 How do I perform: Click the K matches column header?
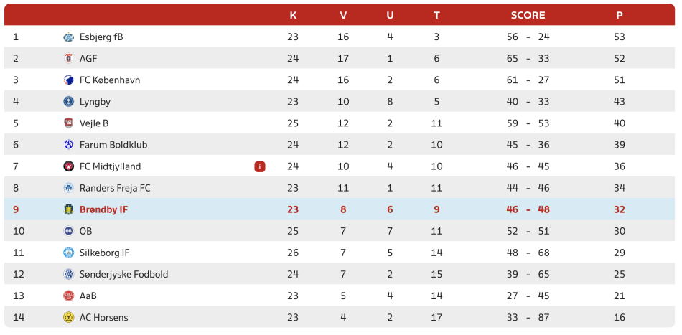click(x=293, y=15)
